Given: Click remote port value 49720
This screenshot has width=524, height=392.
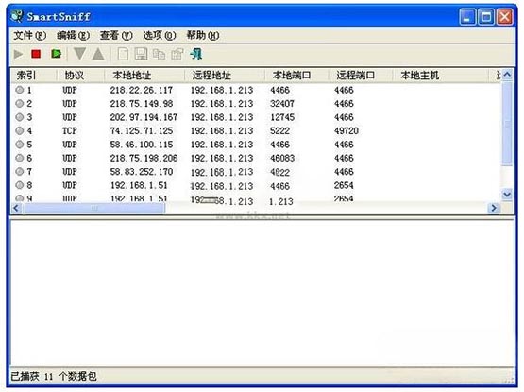Looking at the screenshot, I should tap(347, 130).
